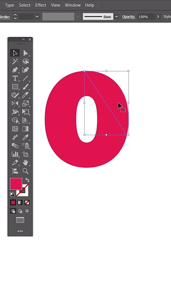Viewport: 171px width, 304px height.
Task: Select the Magic Wand tool
Action: pos(15,62)
